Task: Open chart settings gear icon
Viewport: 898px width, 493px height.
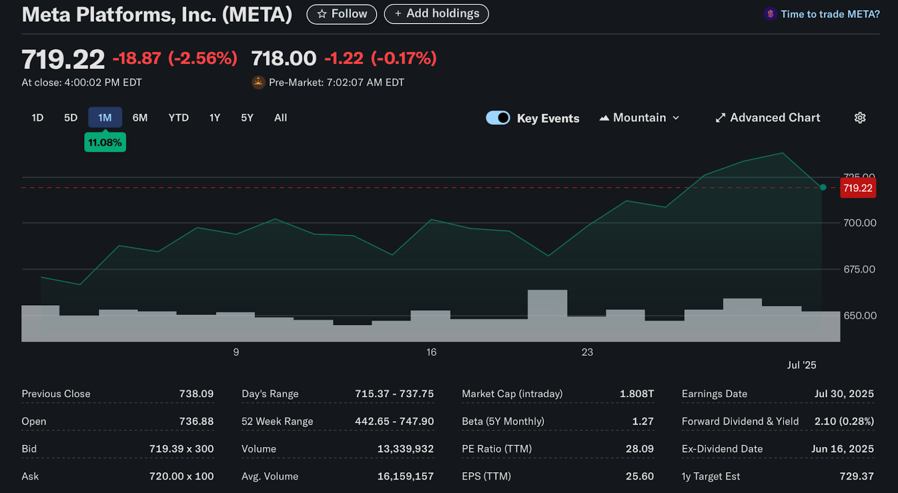Action: pos(860,118)
